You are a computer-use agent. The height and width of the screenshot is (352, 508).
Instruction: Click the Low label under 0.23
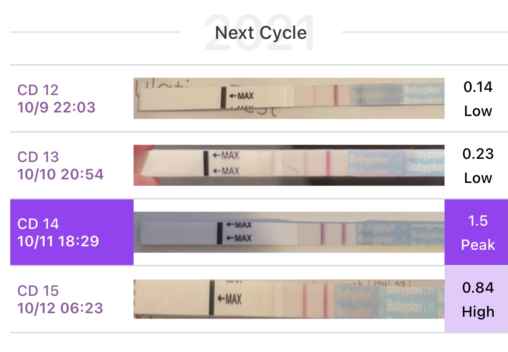click(x=478, y=178)
